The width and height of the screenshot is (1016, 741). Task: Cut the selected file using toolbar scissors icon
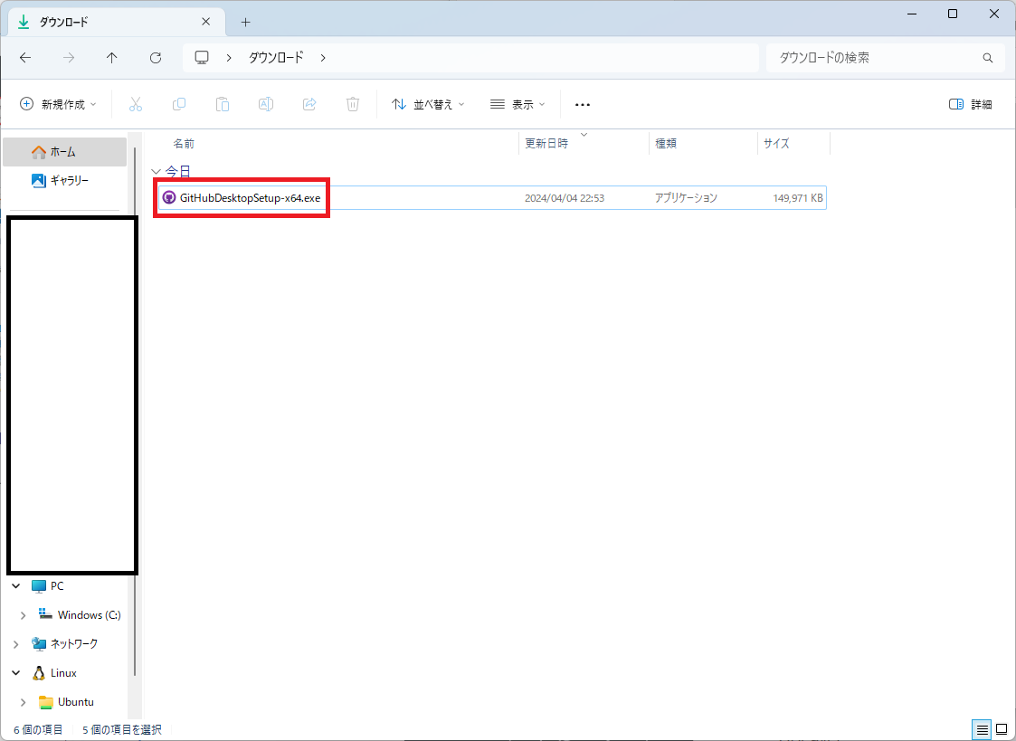point(136,104)
